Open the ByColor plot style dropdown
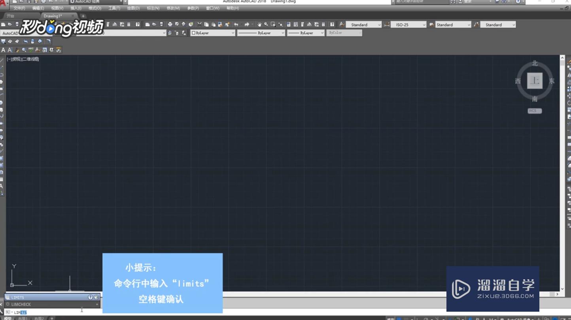Image resolution: width=571 pixels, height=320 pixels. point(344,33)
